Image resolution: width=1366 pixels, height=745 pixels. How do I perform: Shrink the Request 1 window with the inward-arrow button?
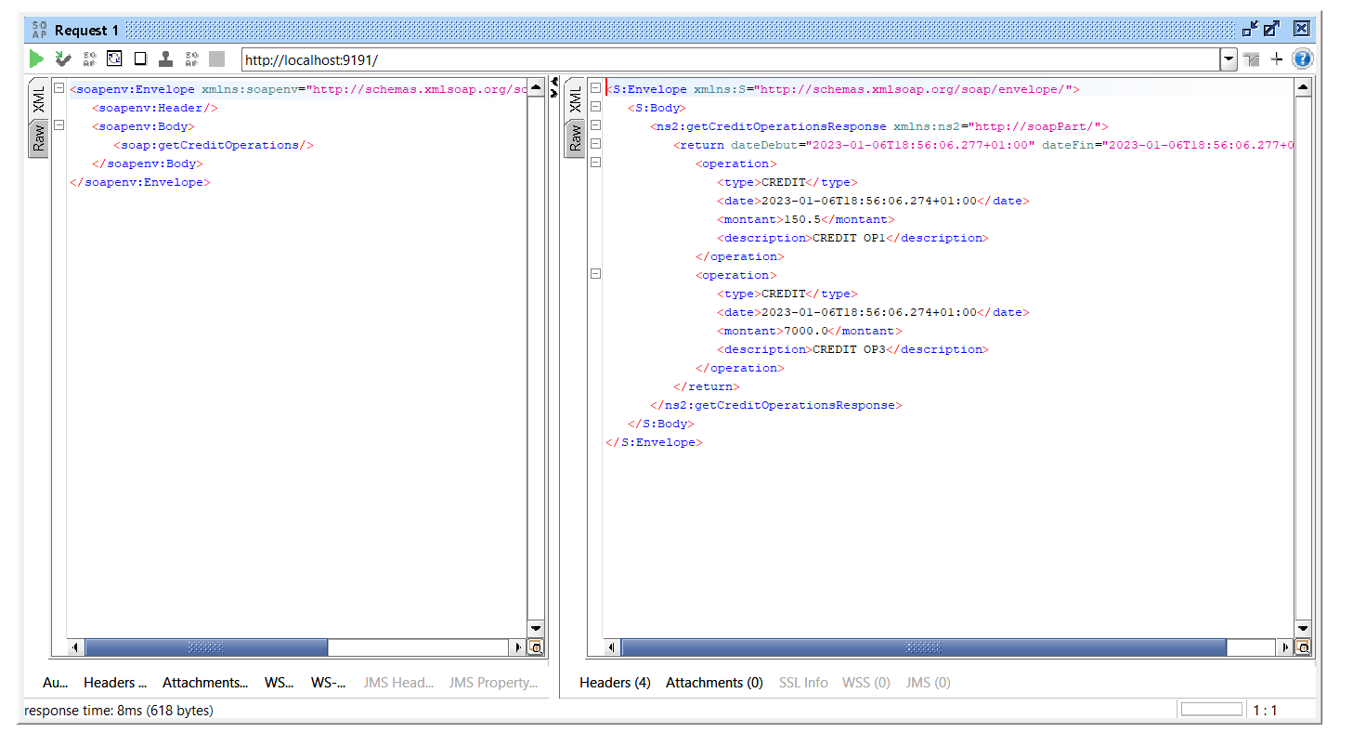click(1250, 29)
